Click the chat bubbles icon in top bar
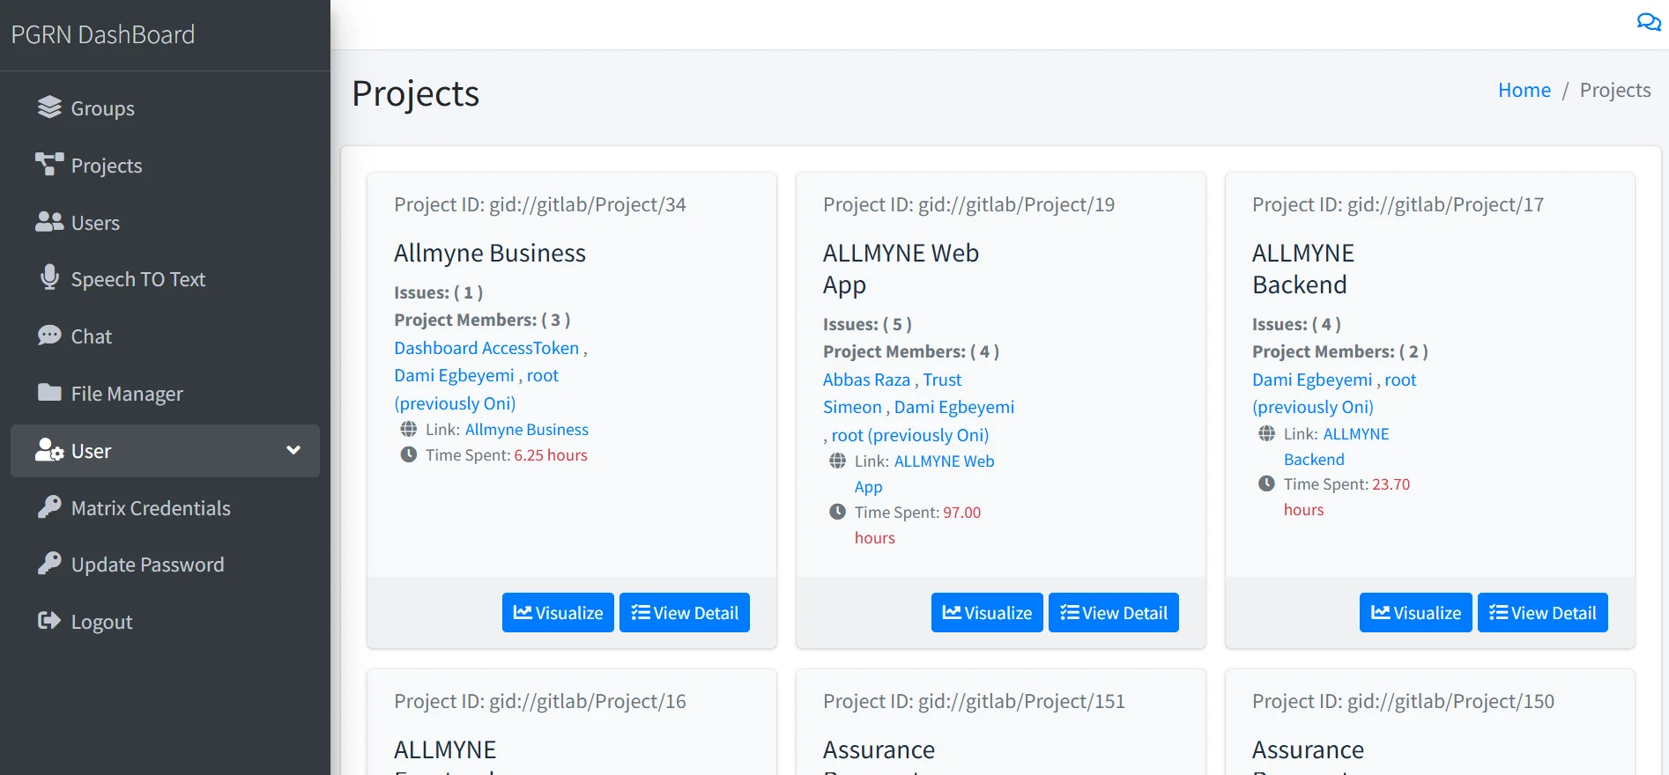Image resolution: width=1669 pixels, height=775 pixels. (1648, 22)
